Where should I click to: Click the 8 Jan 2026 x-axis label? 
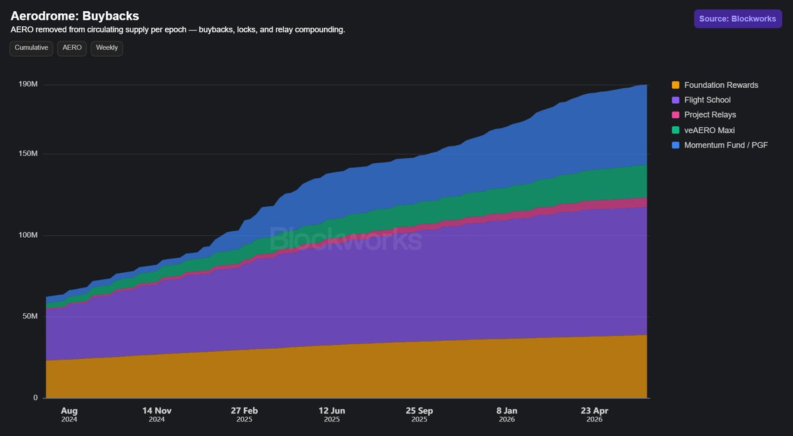[x=507, y=414]
